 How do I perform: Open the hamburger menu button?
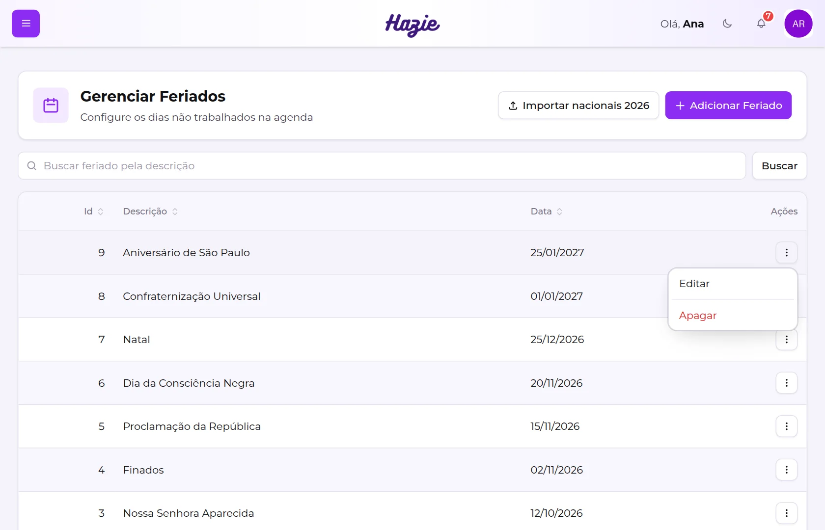tap(26, 24)
